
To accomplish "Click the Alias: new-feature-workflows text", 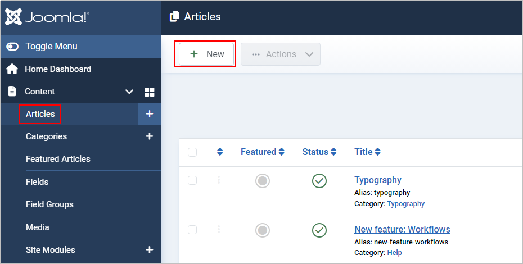I will [402, 242].
